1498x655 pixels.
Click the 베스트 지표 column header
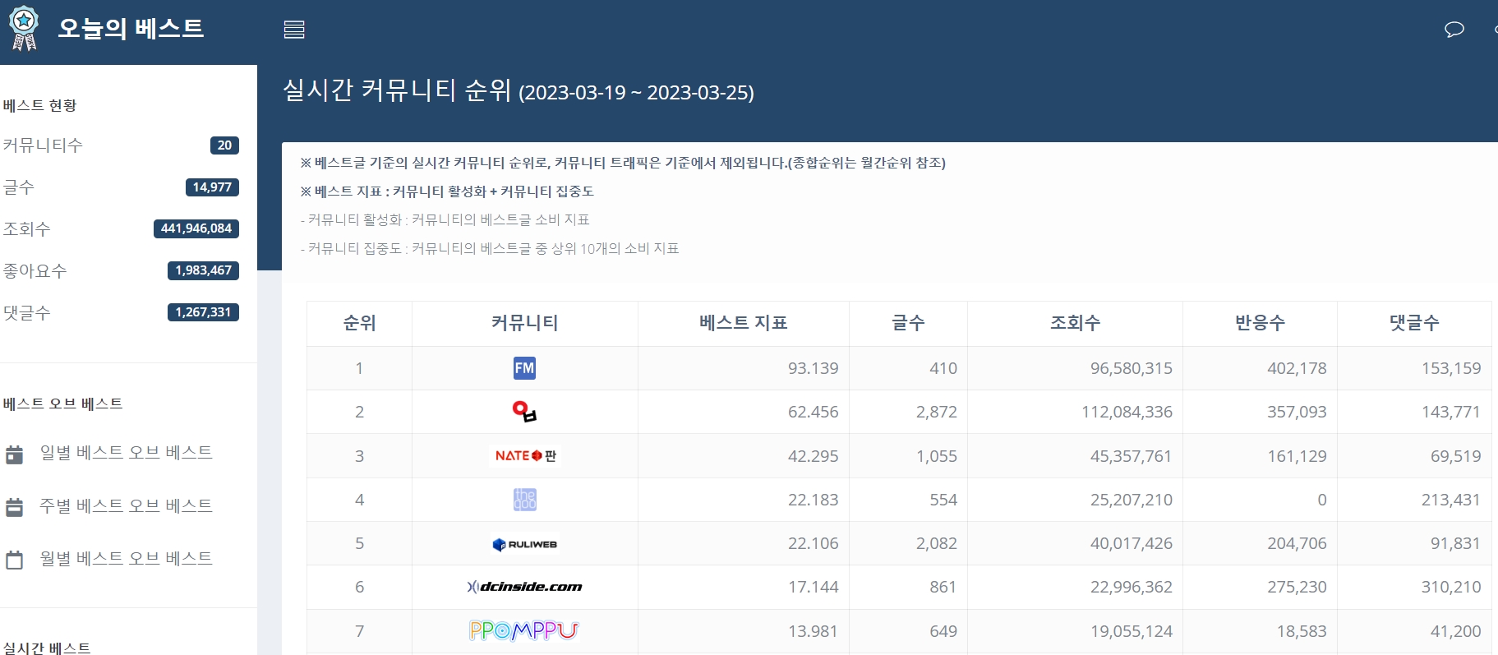click(x=744, y=323)
